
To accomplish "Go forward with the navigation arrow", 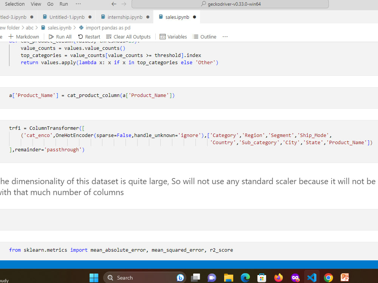I will coord(124,4).
